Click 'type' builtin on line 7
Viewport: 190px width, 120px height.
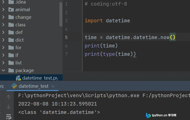109,54
